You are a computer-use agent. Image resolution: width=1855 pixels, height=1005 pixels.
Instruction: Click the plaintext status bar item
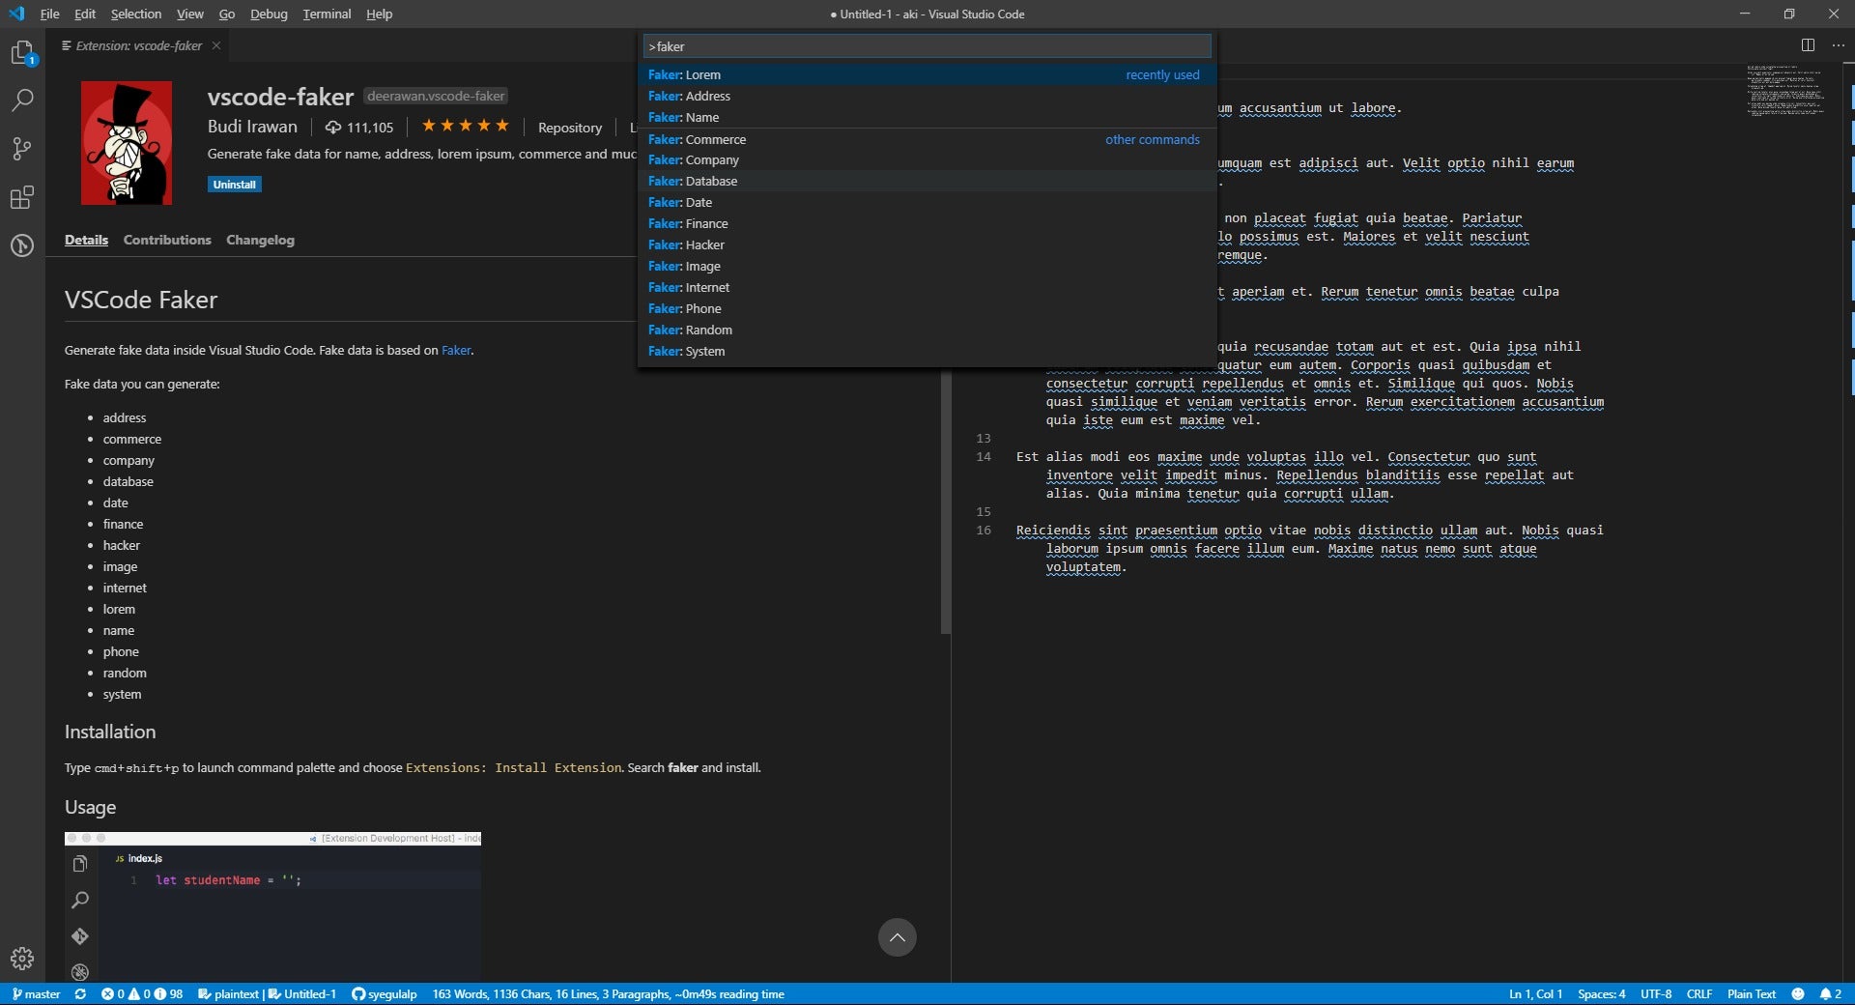(x=229, y=993)
